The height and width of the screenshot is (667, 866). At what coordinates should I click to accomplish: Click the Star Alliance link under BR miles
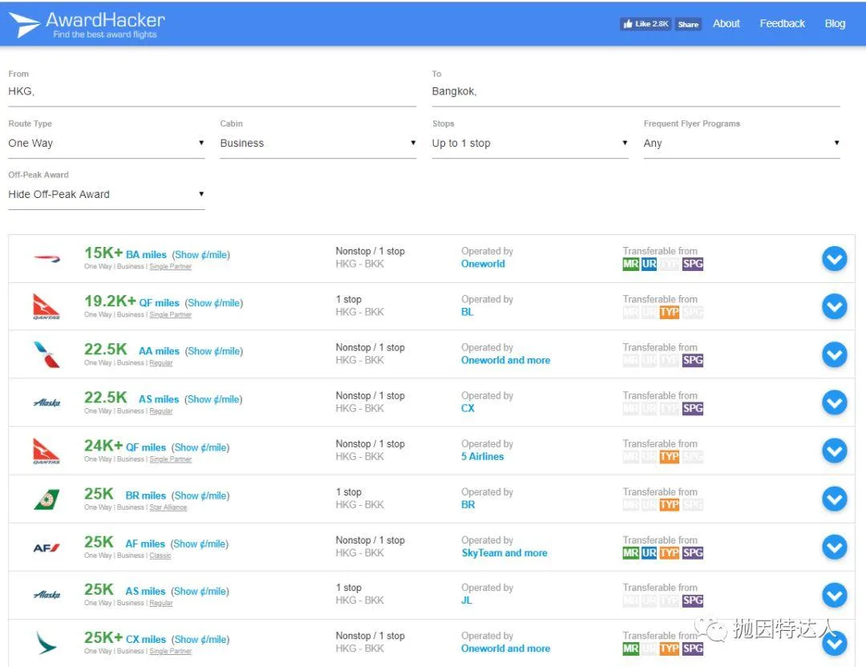168,507
